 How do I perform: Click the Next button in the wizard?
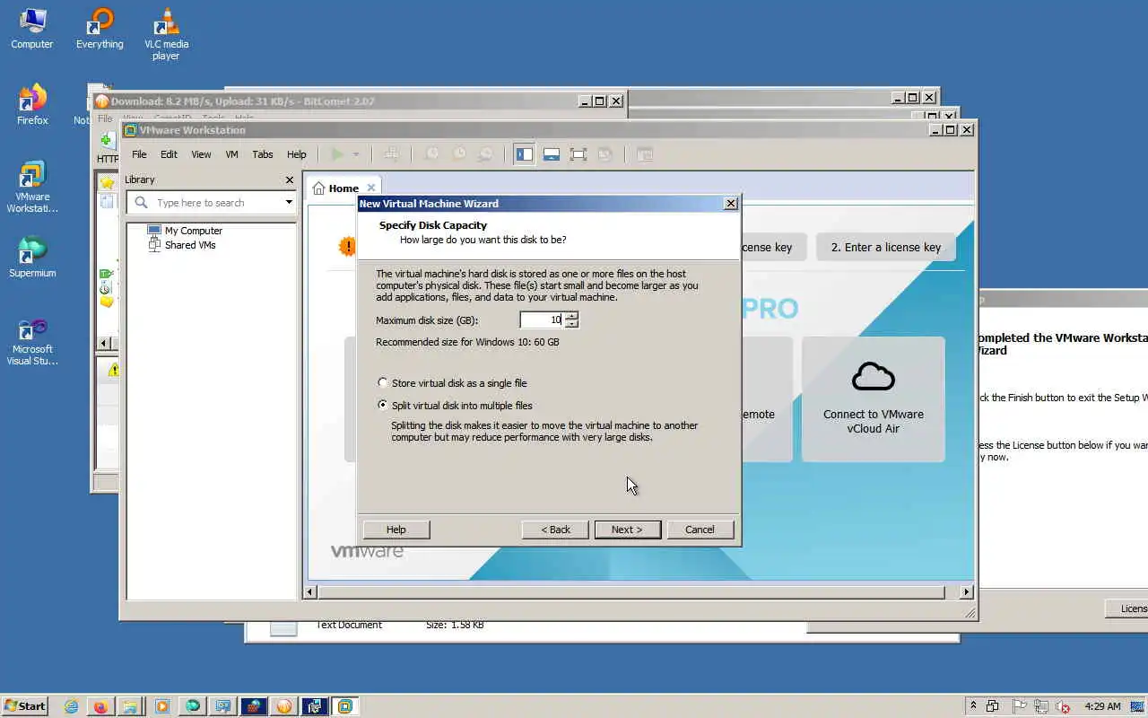[x=627, y=530]
